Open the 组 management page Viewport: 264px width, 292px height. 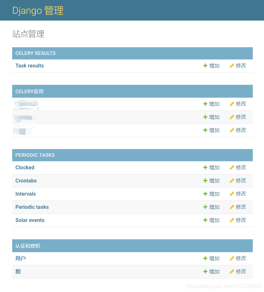pyautogui.click(x=18, y=271)
